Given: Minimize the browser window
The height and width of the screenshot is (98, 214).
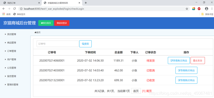Looking at the screenshot, I should point(196,2).
